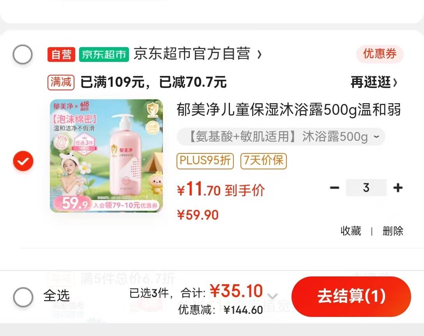Increase quantity with plus button
This screenshot has width=424, height=336.
pyautogui.click(x=398, y=188)
